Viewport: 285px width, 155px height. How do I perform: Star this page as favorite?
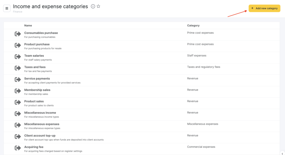[99, 6]
